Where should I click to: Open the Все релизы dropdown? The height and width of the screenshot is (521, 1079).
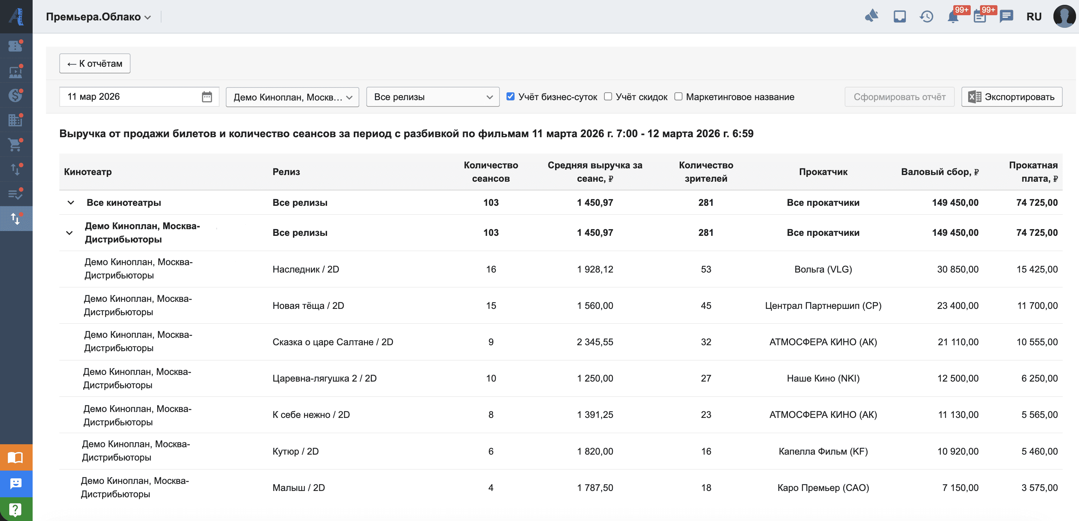pos(432,97)
